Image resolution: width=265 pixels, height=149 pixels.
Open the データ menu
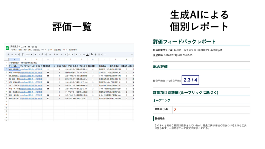tap(43, 50)
